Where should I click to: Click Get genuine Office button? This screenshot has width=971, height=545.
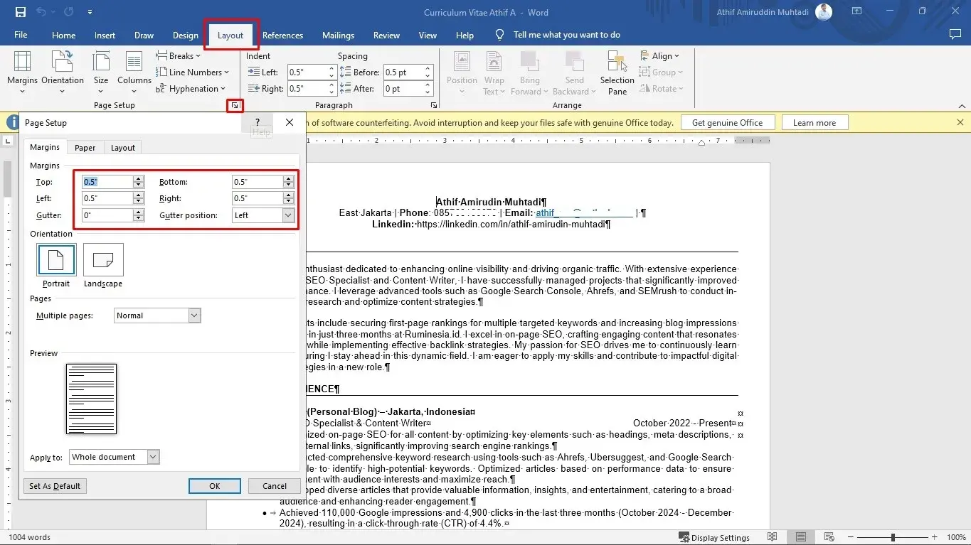pos(727,123)
